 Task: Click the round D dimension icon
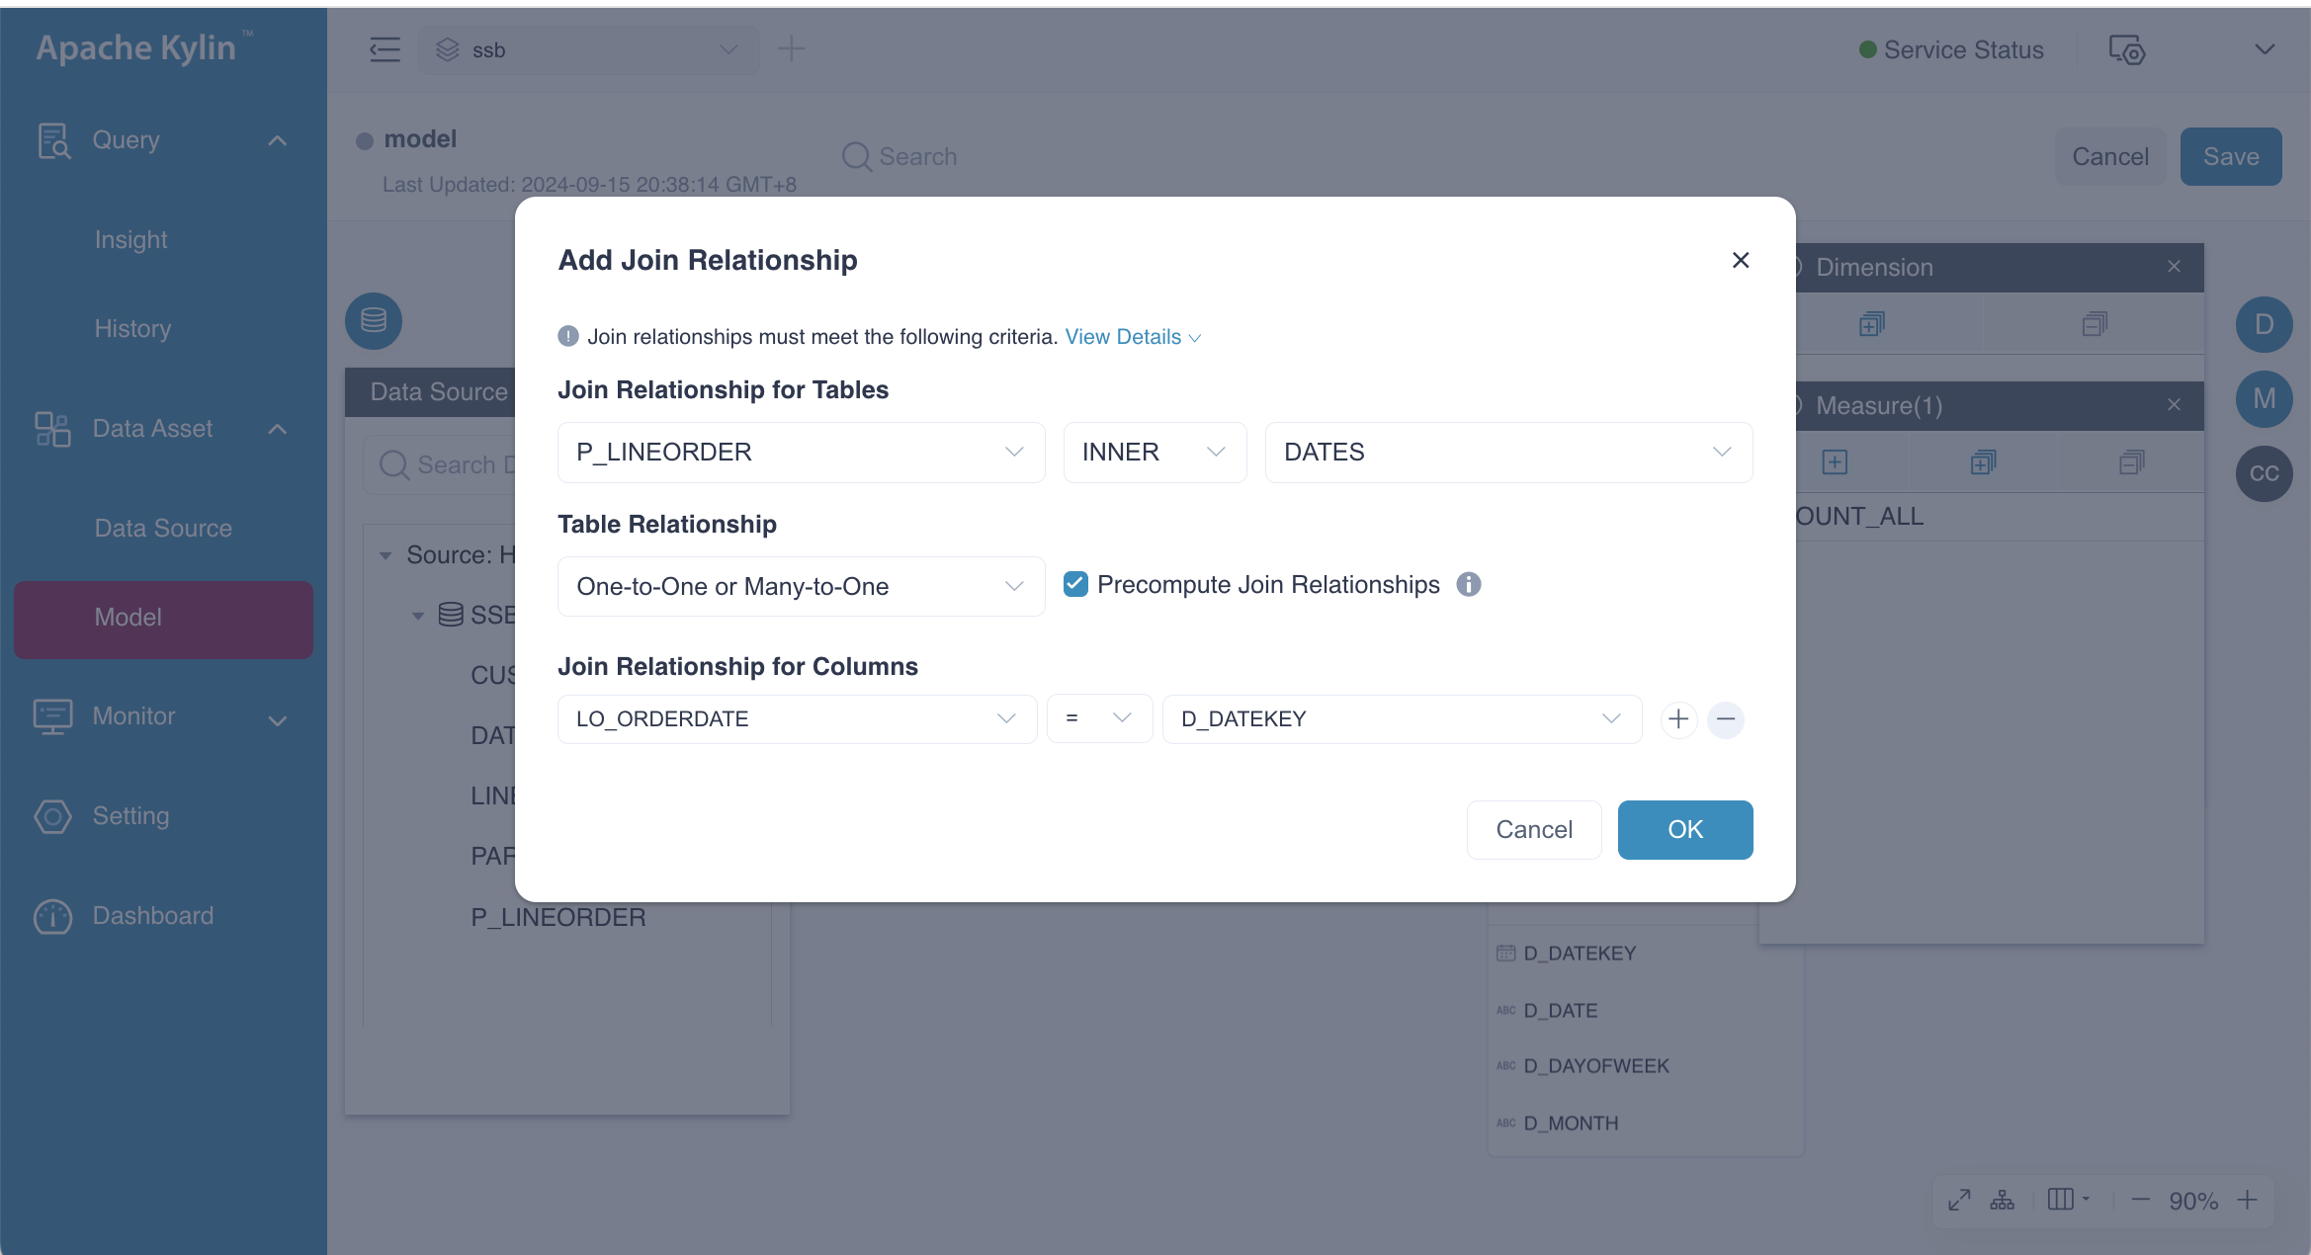[2264, 324]
